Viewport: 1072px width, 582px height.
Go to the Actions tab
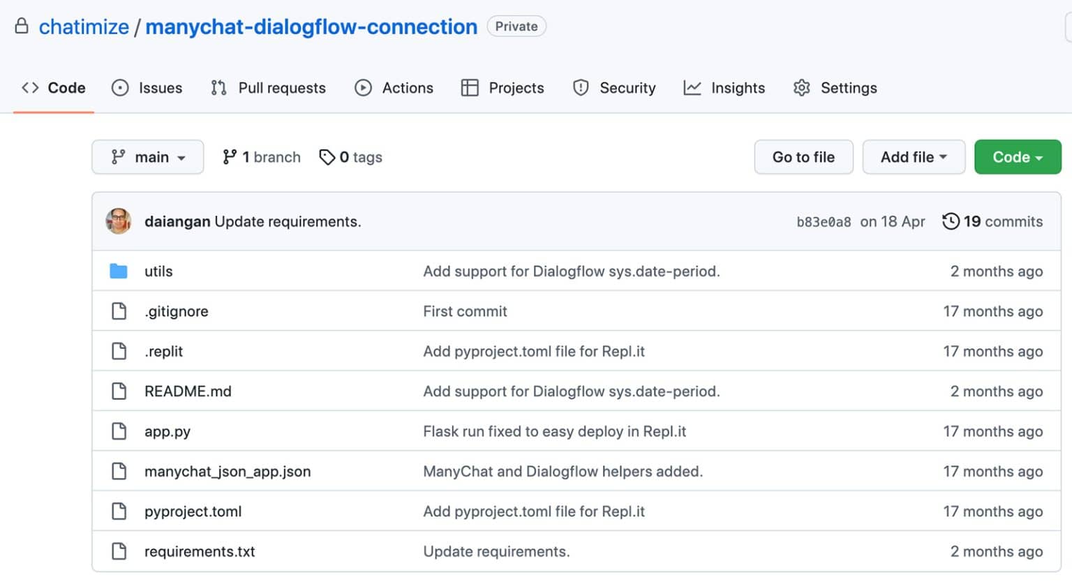tap(394, 88)
